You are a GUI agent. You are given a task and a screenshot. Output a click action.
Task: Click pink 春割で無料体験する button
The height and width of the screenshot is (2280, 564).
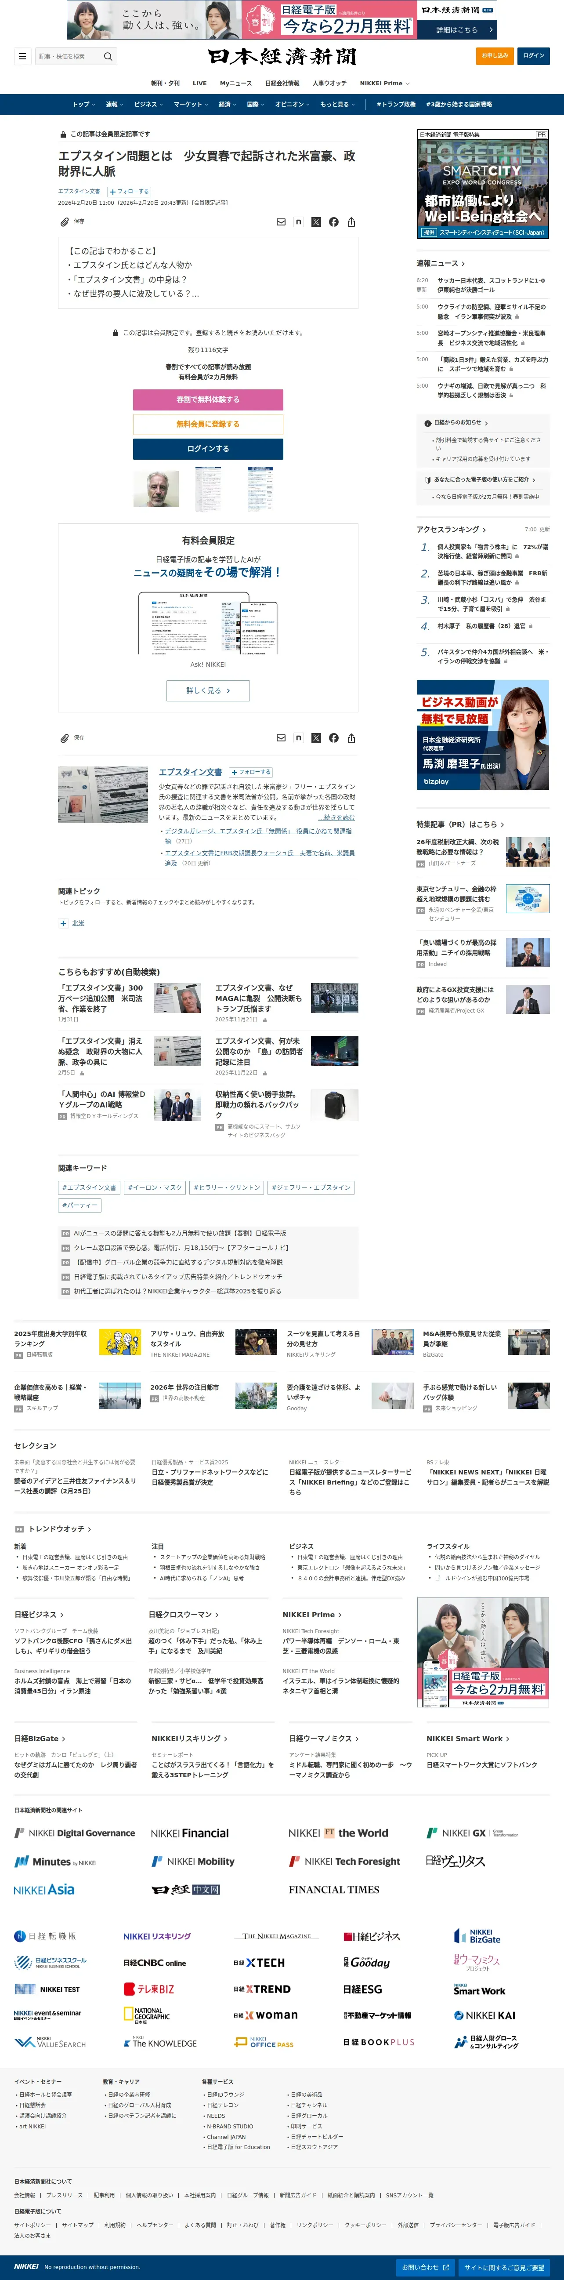coord(209,400)
